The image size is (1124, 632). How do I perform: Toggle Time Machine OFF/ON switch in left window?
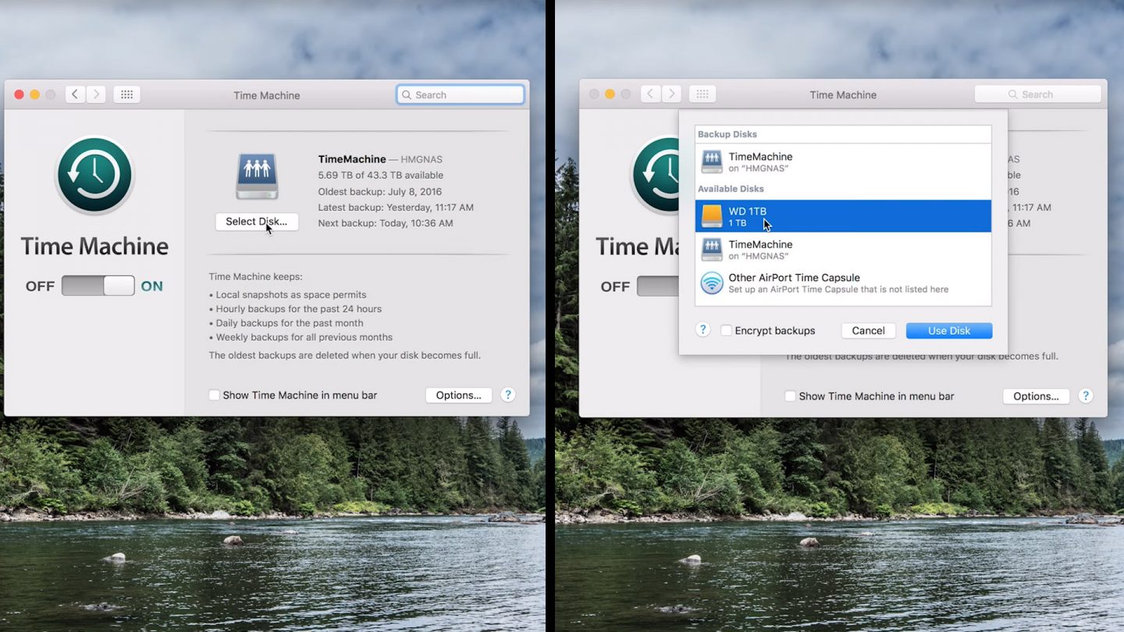(x=98, y=286)
